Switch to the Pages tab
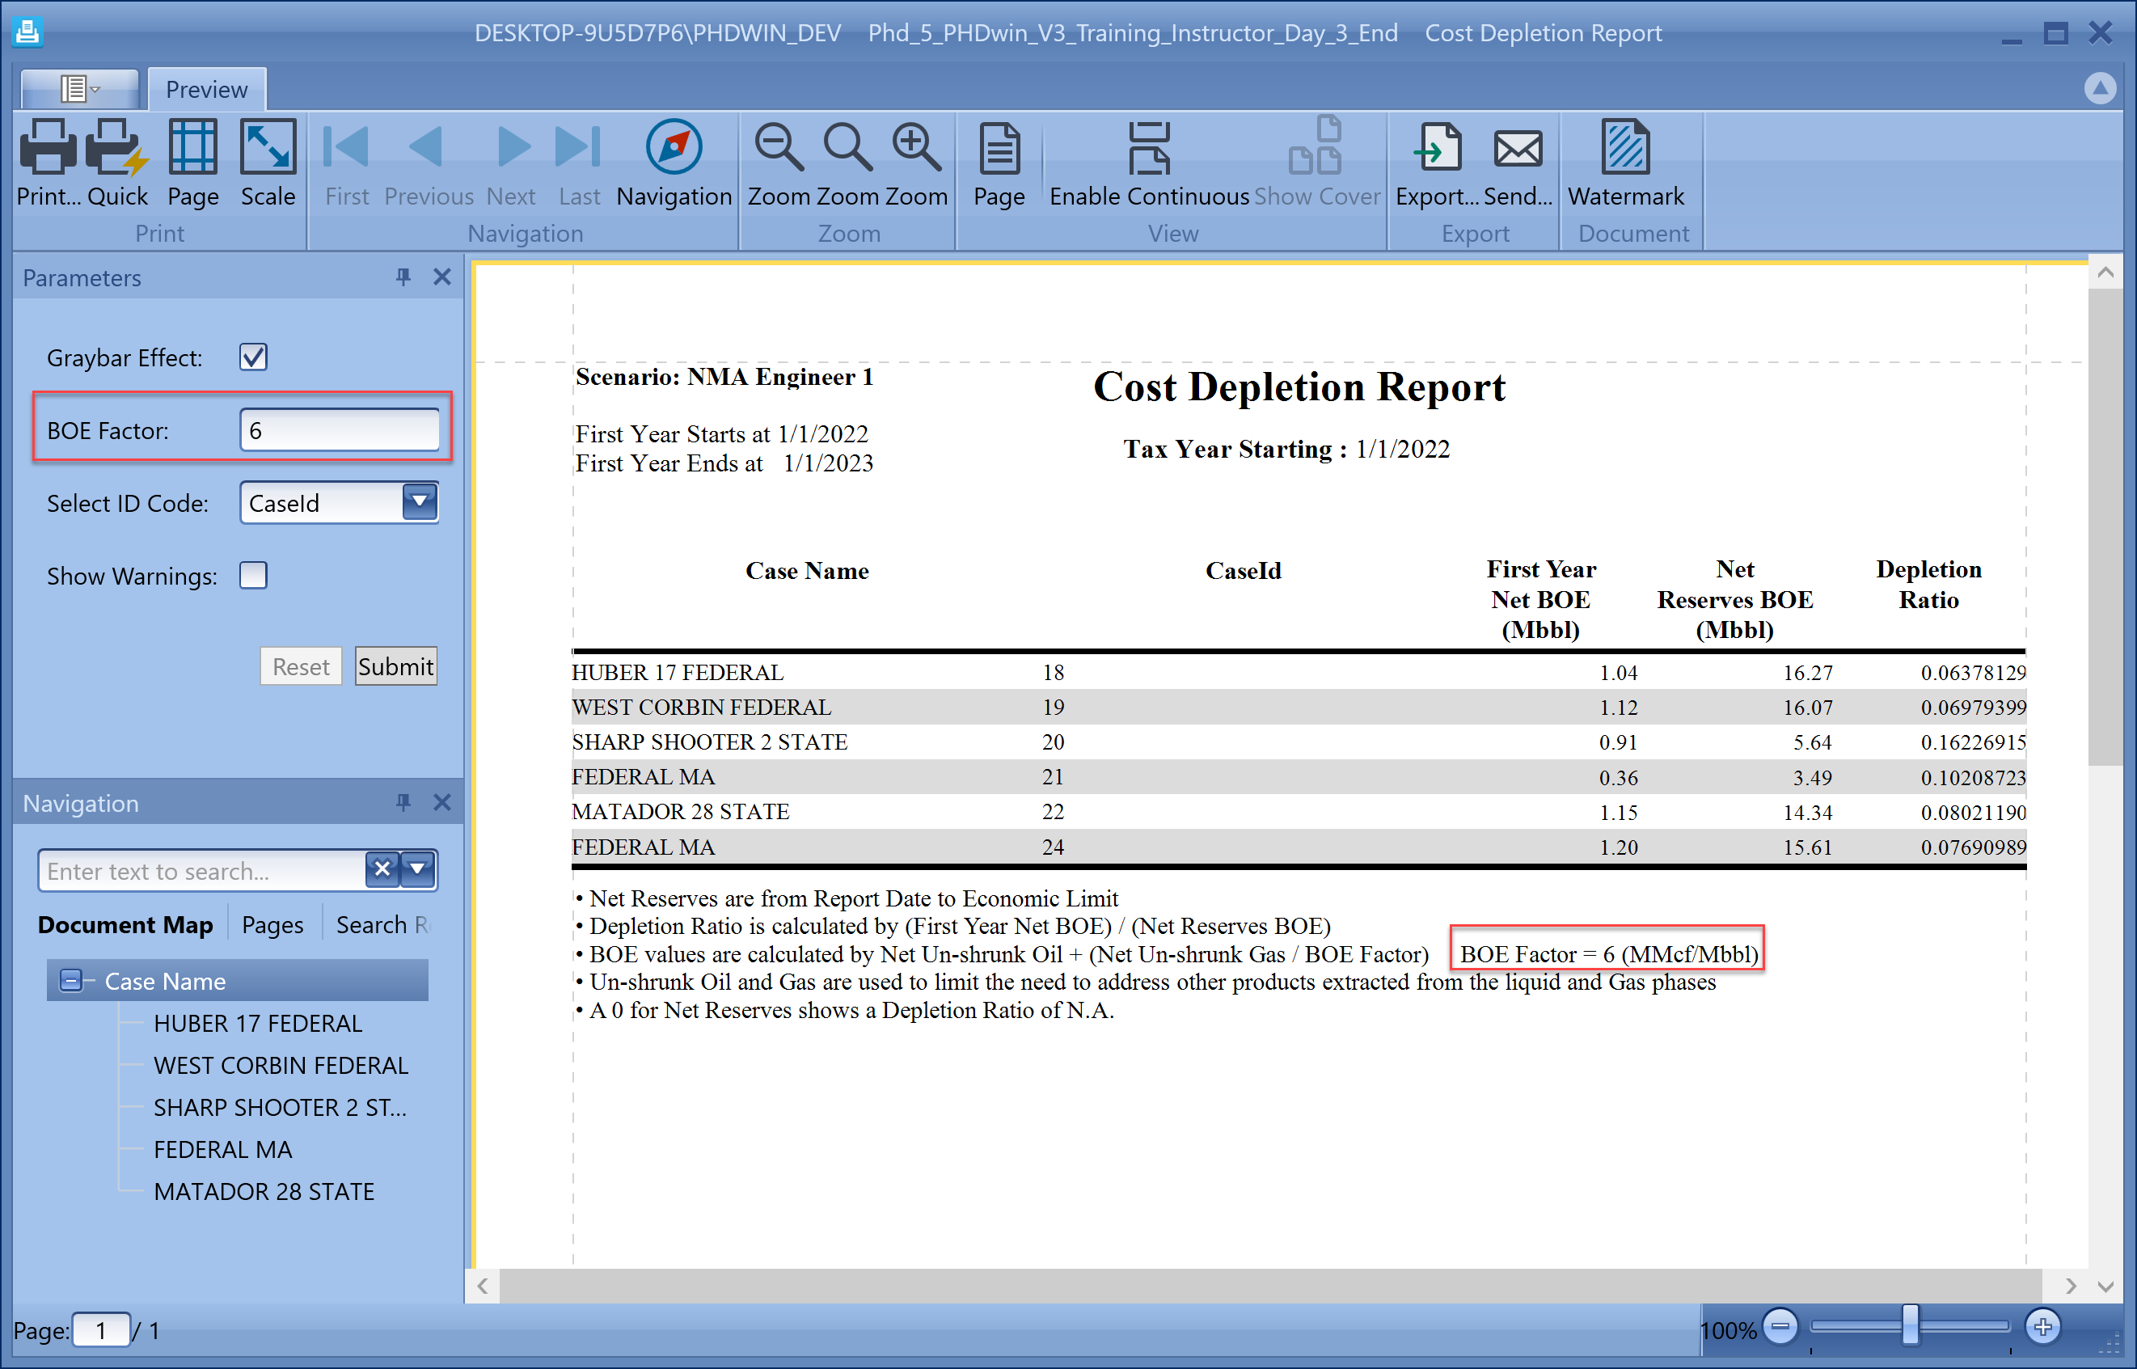 (272, 923)
